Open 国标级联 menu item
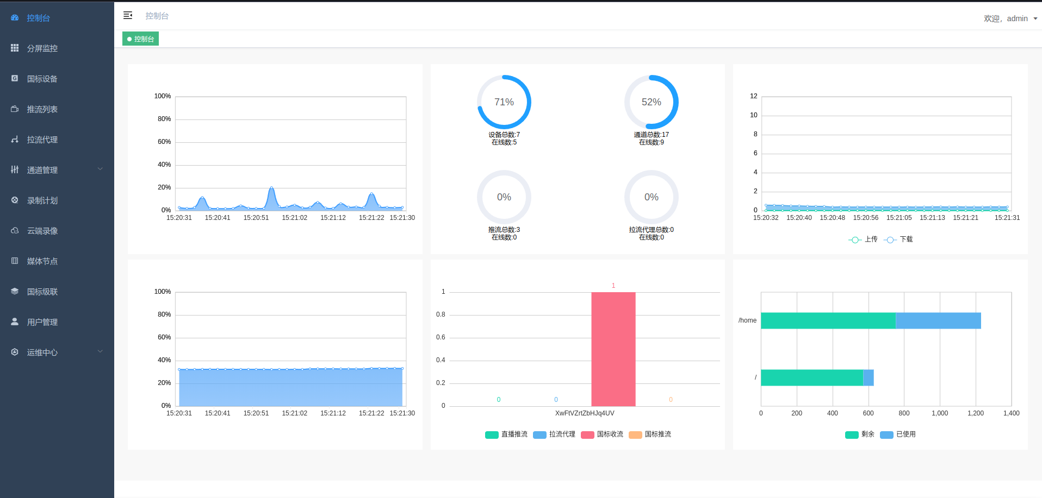Screen dimensions: 1042x498 [42, 292]
